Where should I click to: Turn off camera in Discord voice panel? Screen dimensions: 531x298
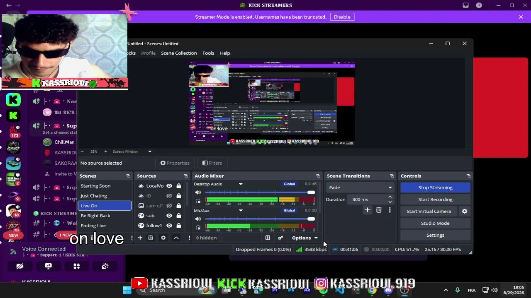click(20, 267)
